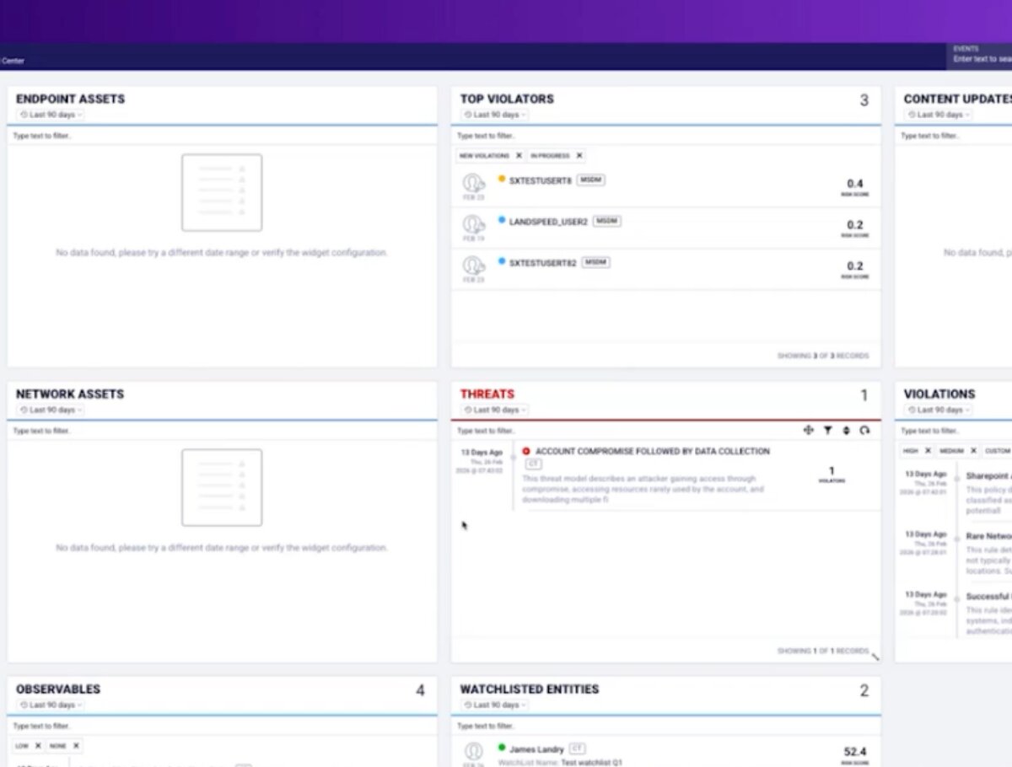Viewport: 1012px width, 767px height.
Task: Click the 1 violators count in Threats
Action: click(832, 471)
